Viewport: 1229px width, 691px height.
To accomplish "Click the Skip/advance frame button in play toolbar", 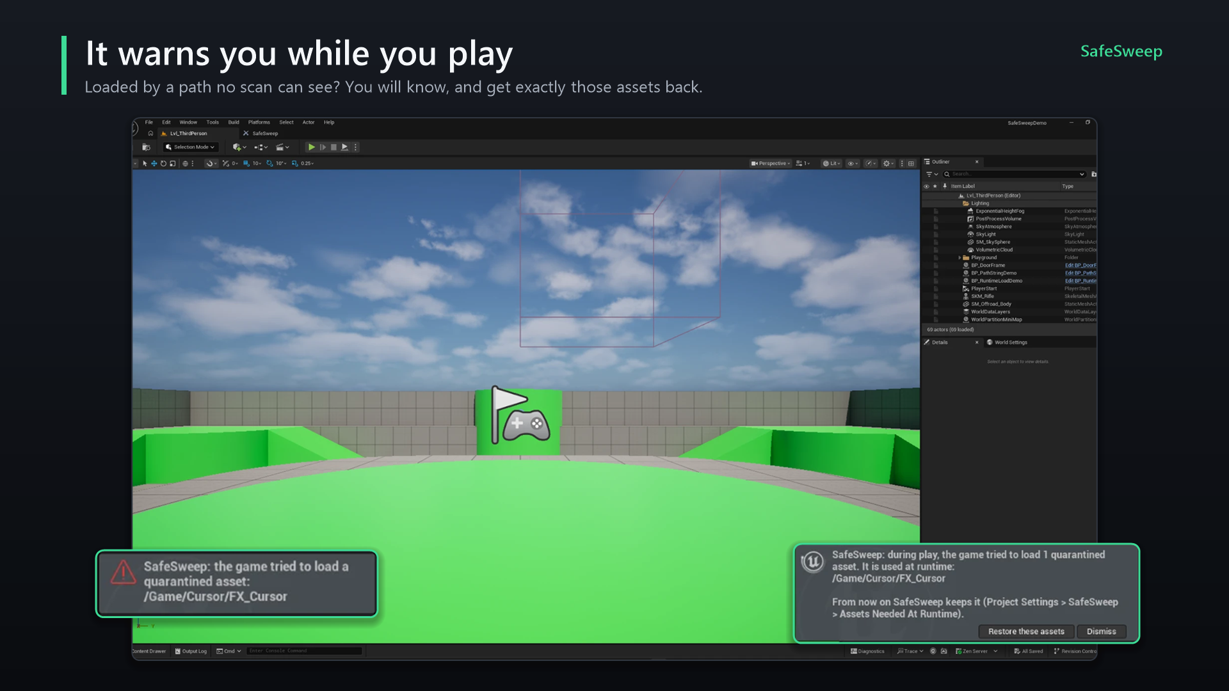I will pyautogui.click(x=323, y=147).
